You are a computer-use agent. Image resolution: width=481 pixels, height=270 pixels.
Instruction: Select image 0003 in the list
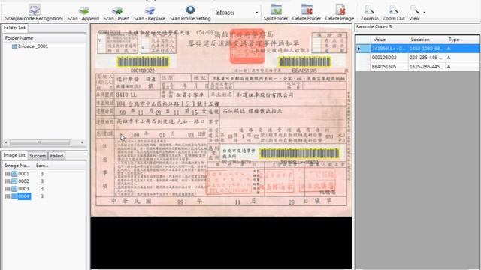coord(23,189)
